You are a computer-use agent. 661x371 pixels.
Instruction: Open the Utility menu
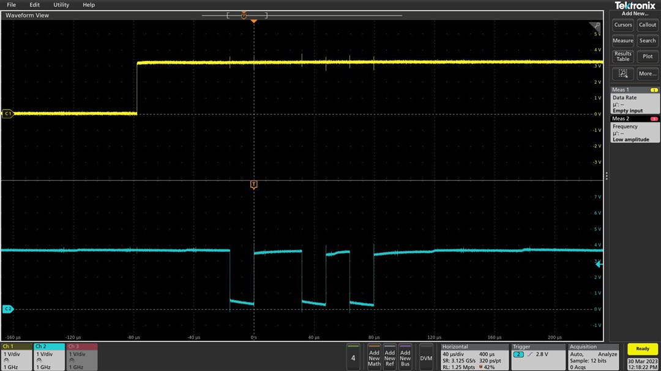click(61, 5)
